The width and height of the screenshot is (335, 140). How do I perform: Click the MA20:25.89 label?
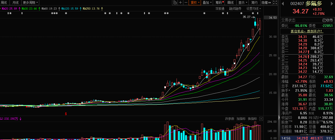point(10,9)
